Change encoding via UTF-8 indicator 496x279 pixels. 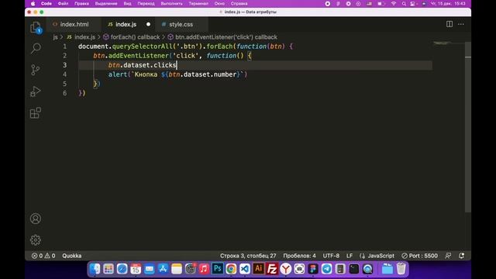pos(331,256)
